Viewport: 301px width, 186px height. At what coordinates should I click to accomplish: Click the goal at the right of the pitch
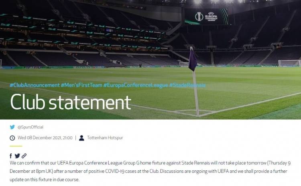point(289,63)
